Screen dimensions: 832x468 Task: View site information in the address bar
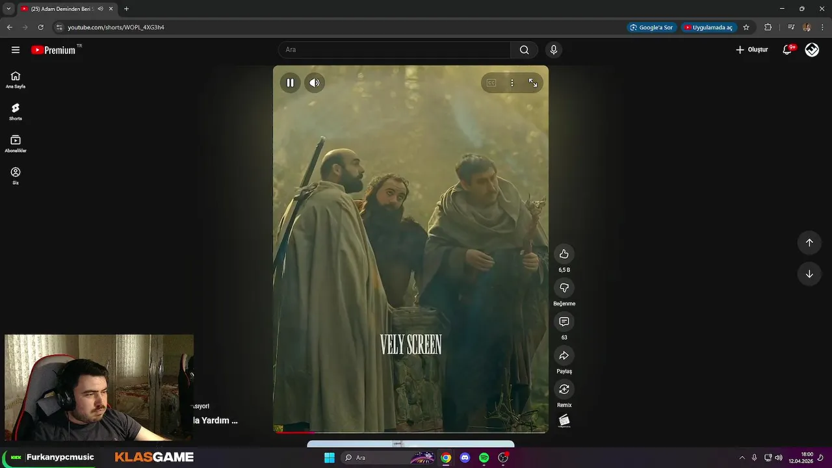[x=59, y=27]
